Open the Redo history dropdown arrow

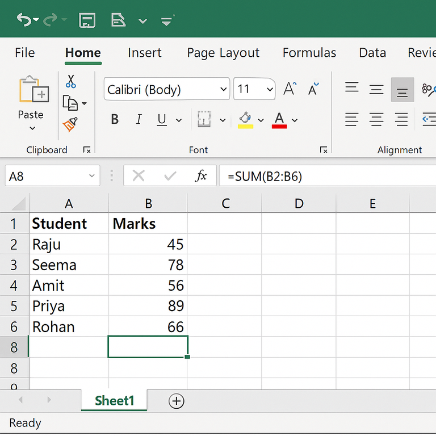(x=64, y=19)
